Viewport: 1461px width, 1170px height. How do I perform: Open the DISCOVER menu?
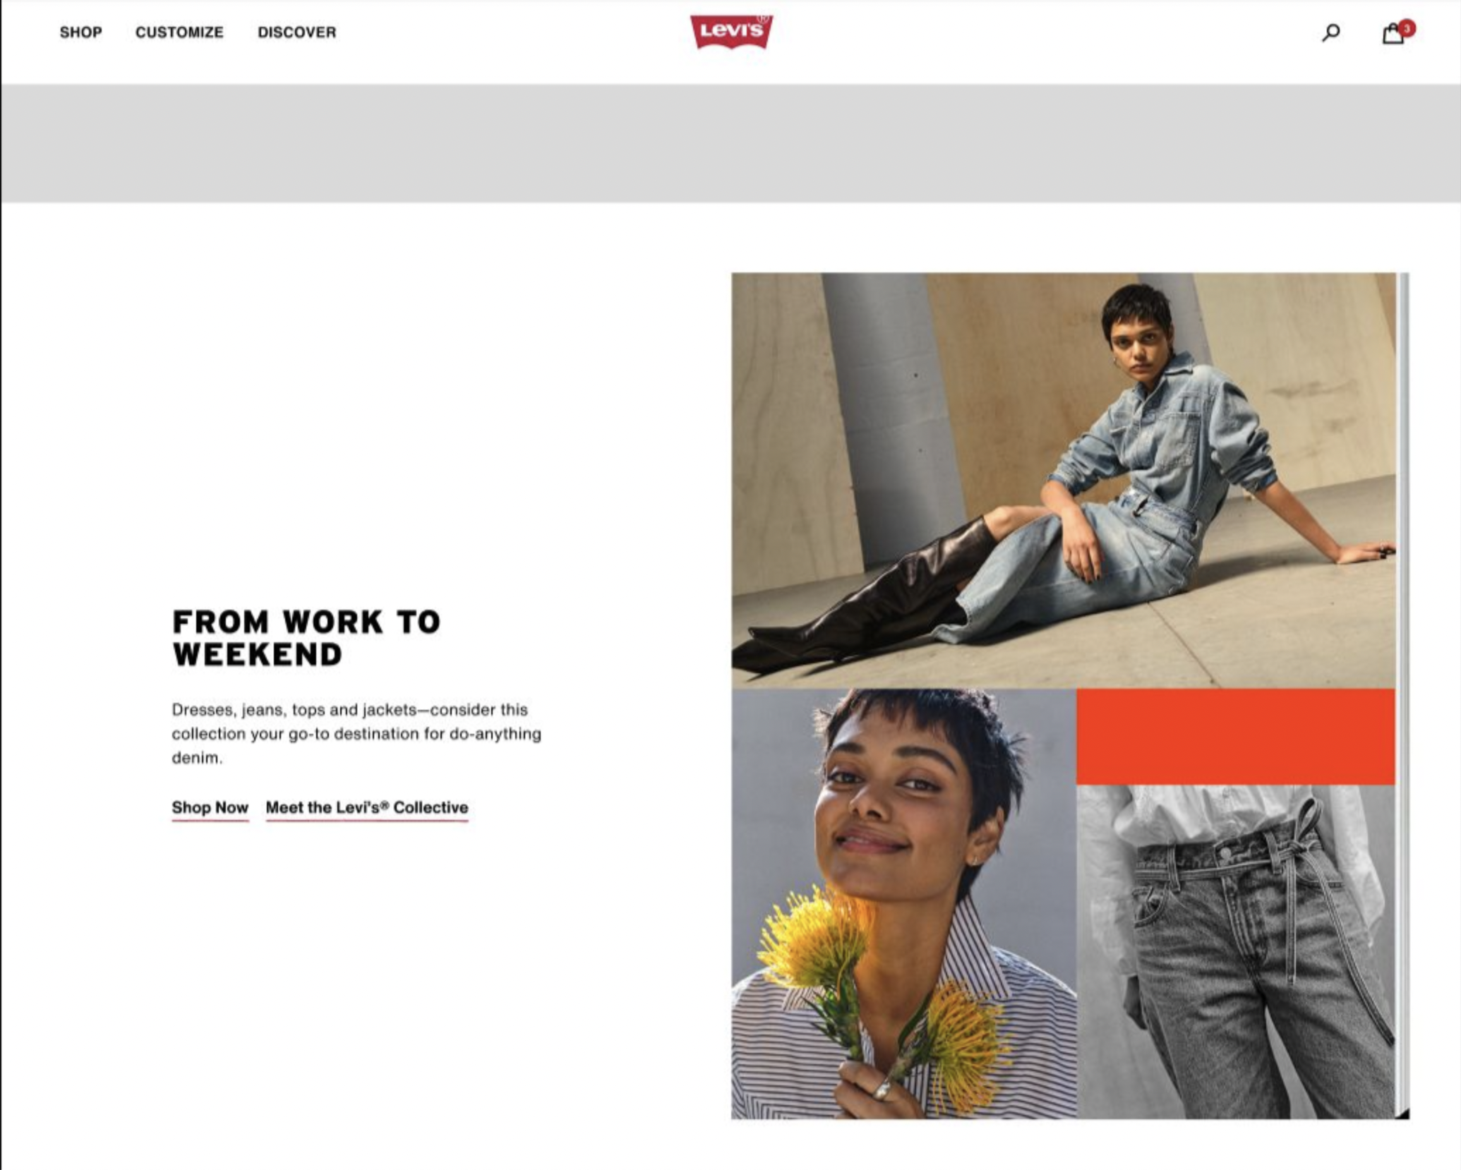(297, 32)
